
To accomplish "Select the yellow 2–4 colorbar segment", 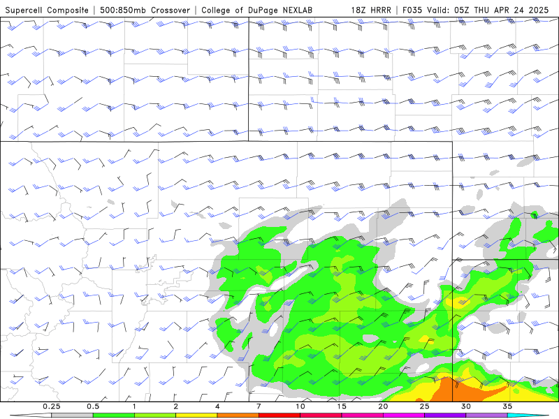I will 196,416.
